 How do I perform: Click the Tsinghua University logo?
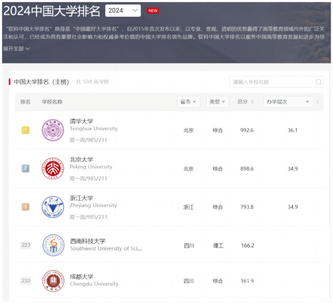pos(53,130)
